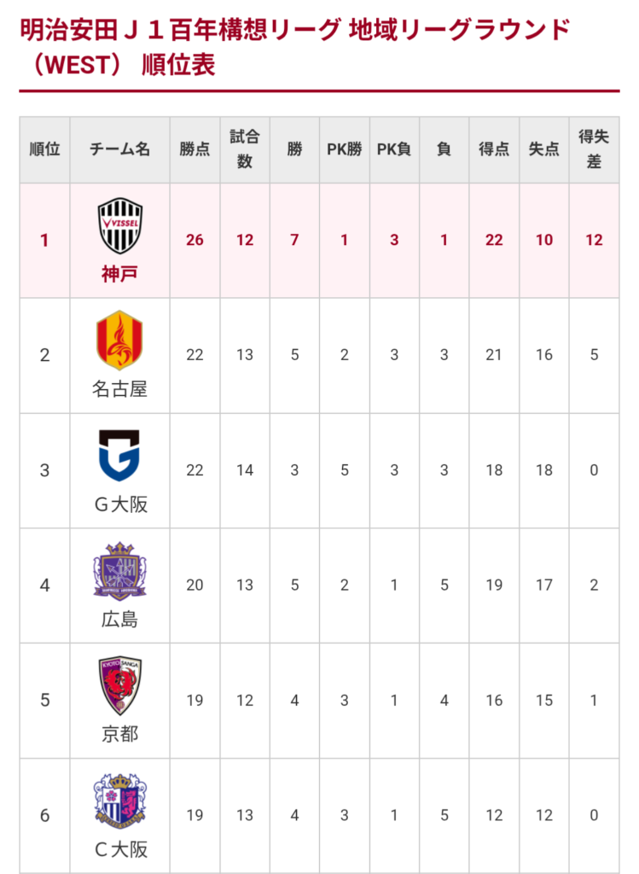Image resolution: width=639 pixels, height=874 pixels.
Task: Open the 神戸 team name link
Action: coord(119,274)
